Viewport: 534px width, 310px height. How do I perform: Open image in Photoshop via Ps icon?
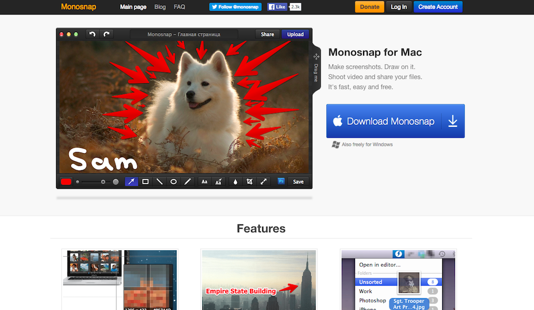click(281, 181)
